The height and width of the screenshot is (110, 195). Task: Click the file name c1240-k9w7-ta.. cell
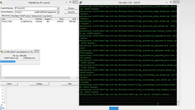(x=27, y=22)
